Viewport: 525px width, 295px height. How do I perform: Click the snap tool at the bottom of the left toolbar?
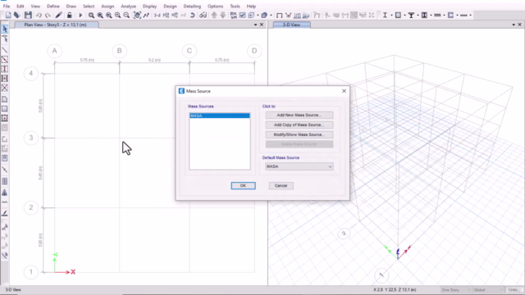pos(5,256)
